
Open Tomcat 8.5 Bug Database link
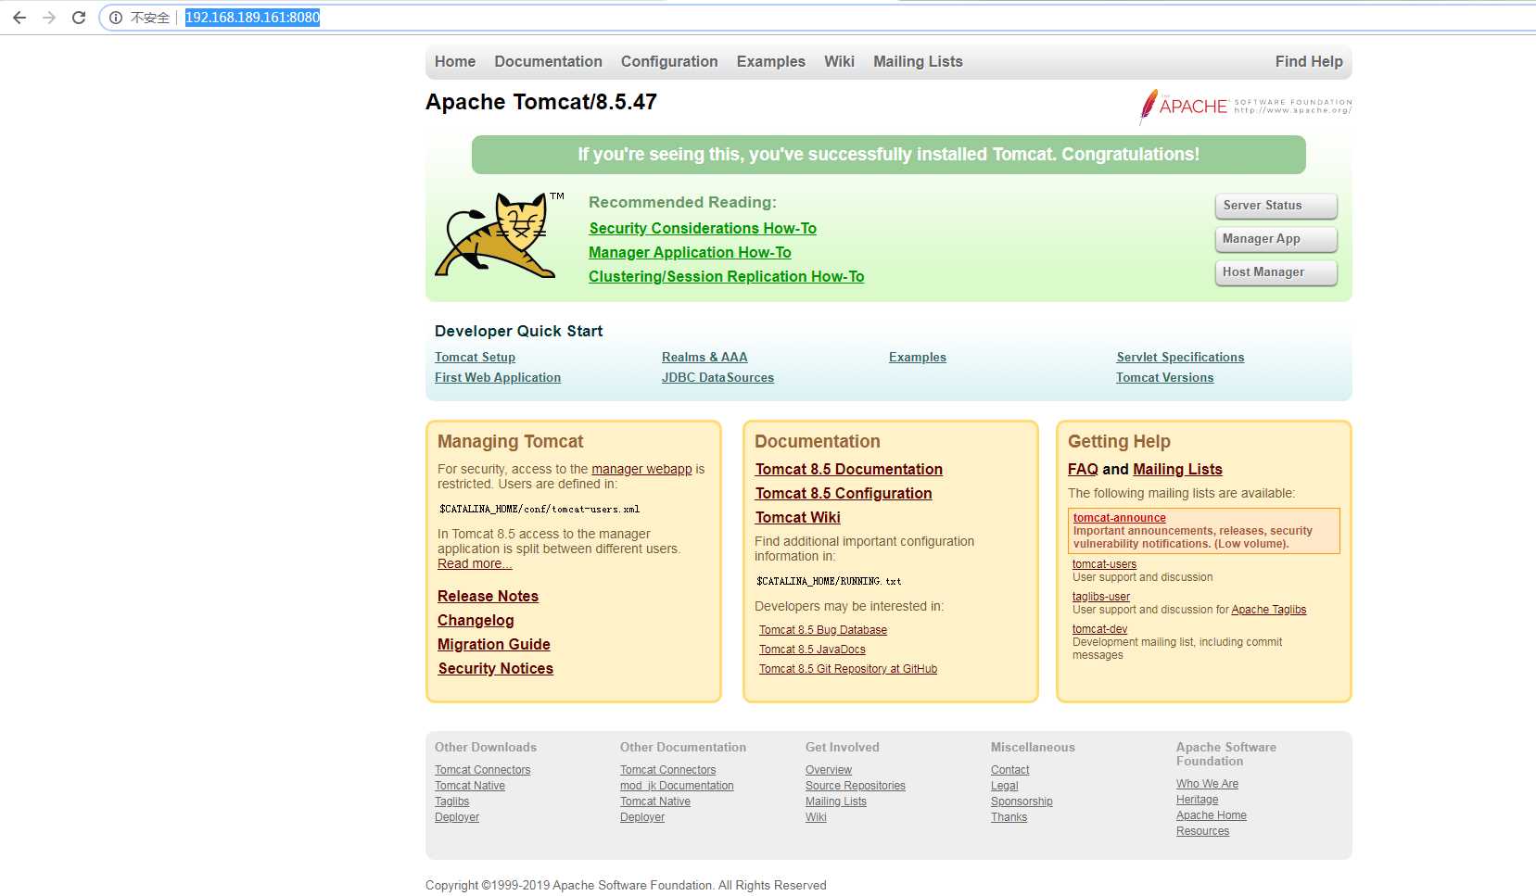[823, 630]
